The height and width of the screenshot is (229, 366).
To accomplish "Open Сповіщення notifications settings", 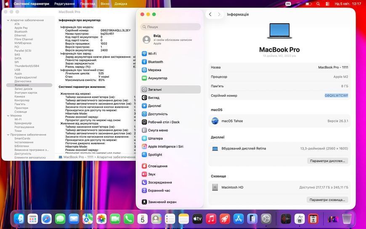I will tap(170, 166).
